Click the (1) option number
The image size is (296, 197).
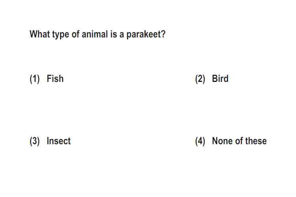[x=35, y=79]
